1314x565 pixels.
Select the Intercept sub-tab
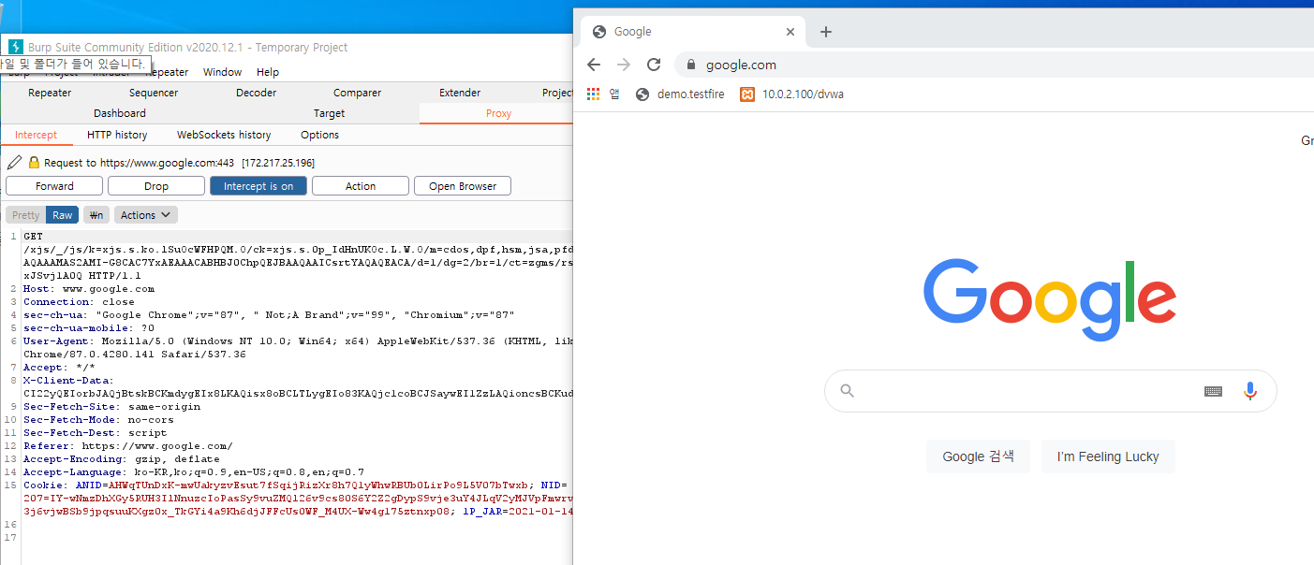[36, 135]
